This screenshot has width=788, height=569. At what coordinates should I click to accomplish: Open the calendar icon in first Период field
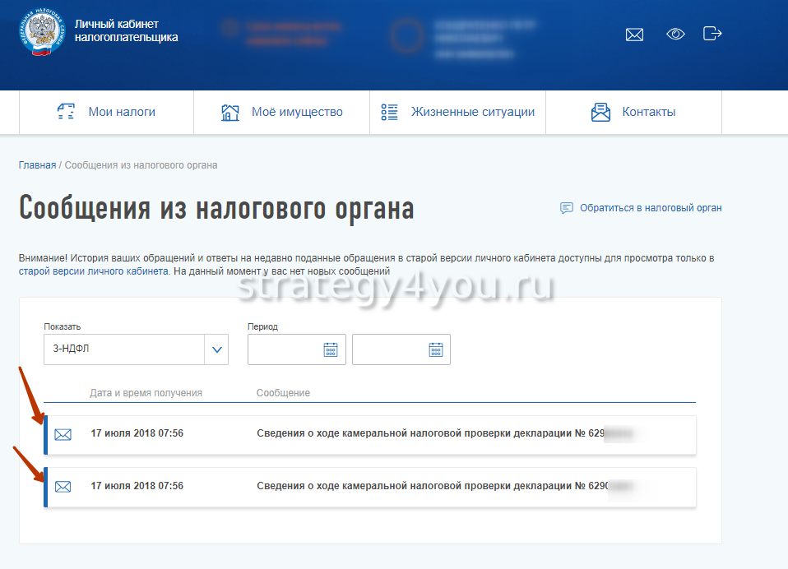click(x=331, y=349)
